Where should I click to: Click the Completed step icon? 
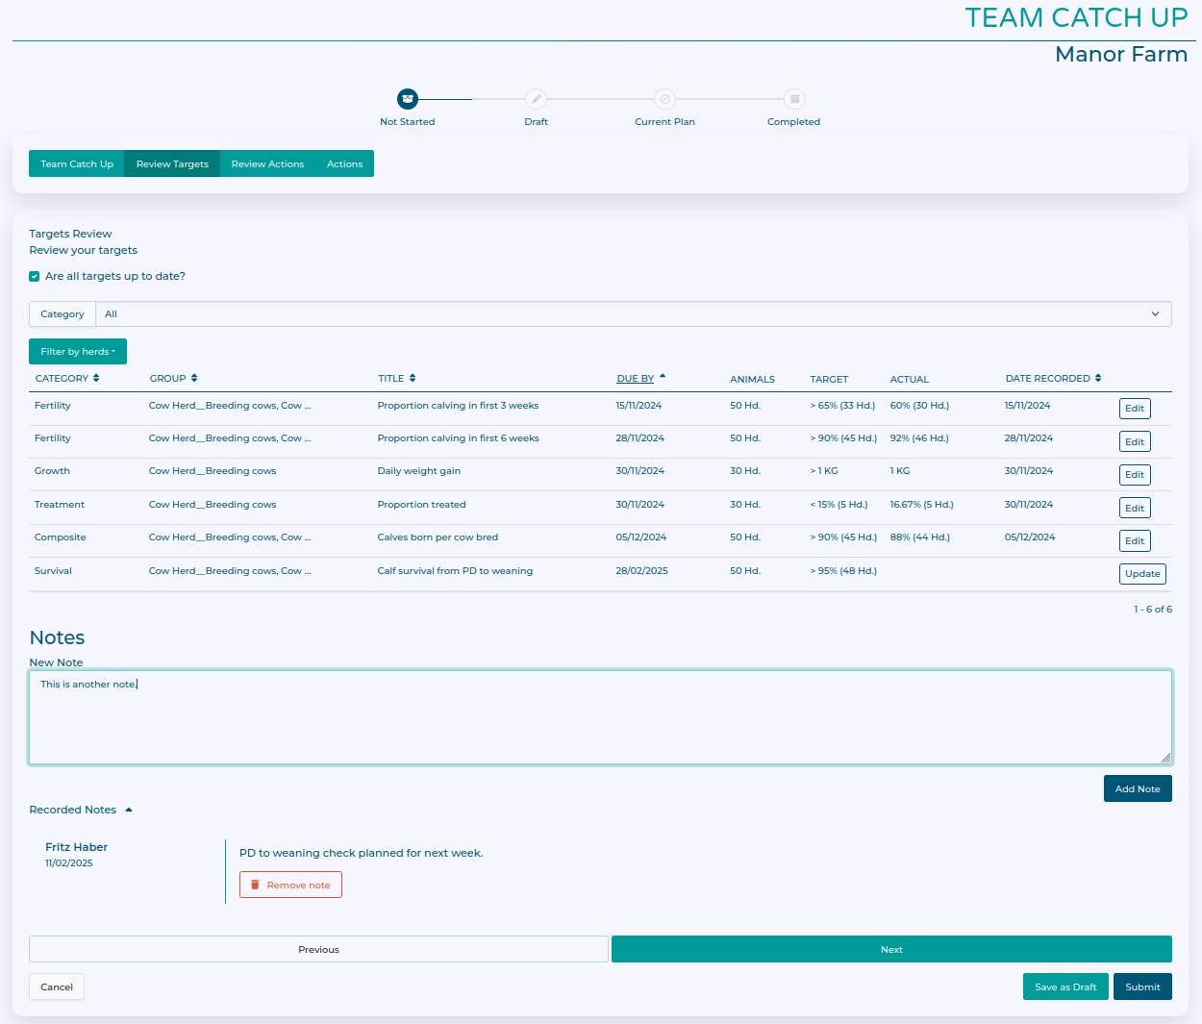[794, 99]
